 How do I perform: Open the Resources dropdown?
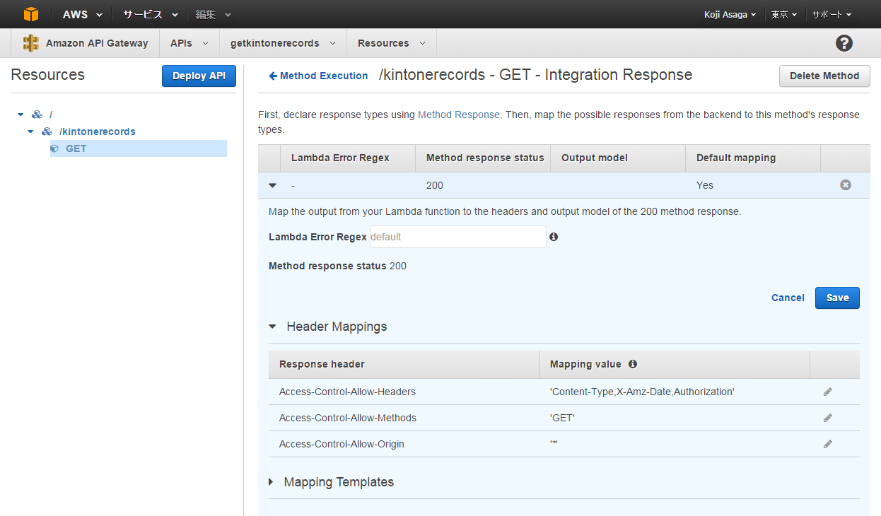[391, 42]
